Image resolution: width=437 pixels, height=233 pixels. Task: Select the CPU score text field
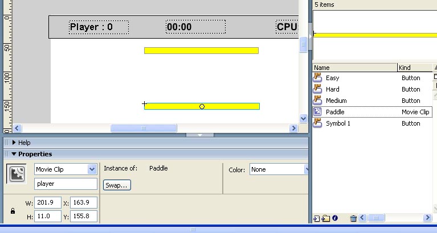pyautogui.click(x=287, y=27)
